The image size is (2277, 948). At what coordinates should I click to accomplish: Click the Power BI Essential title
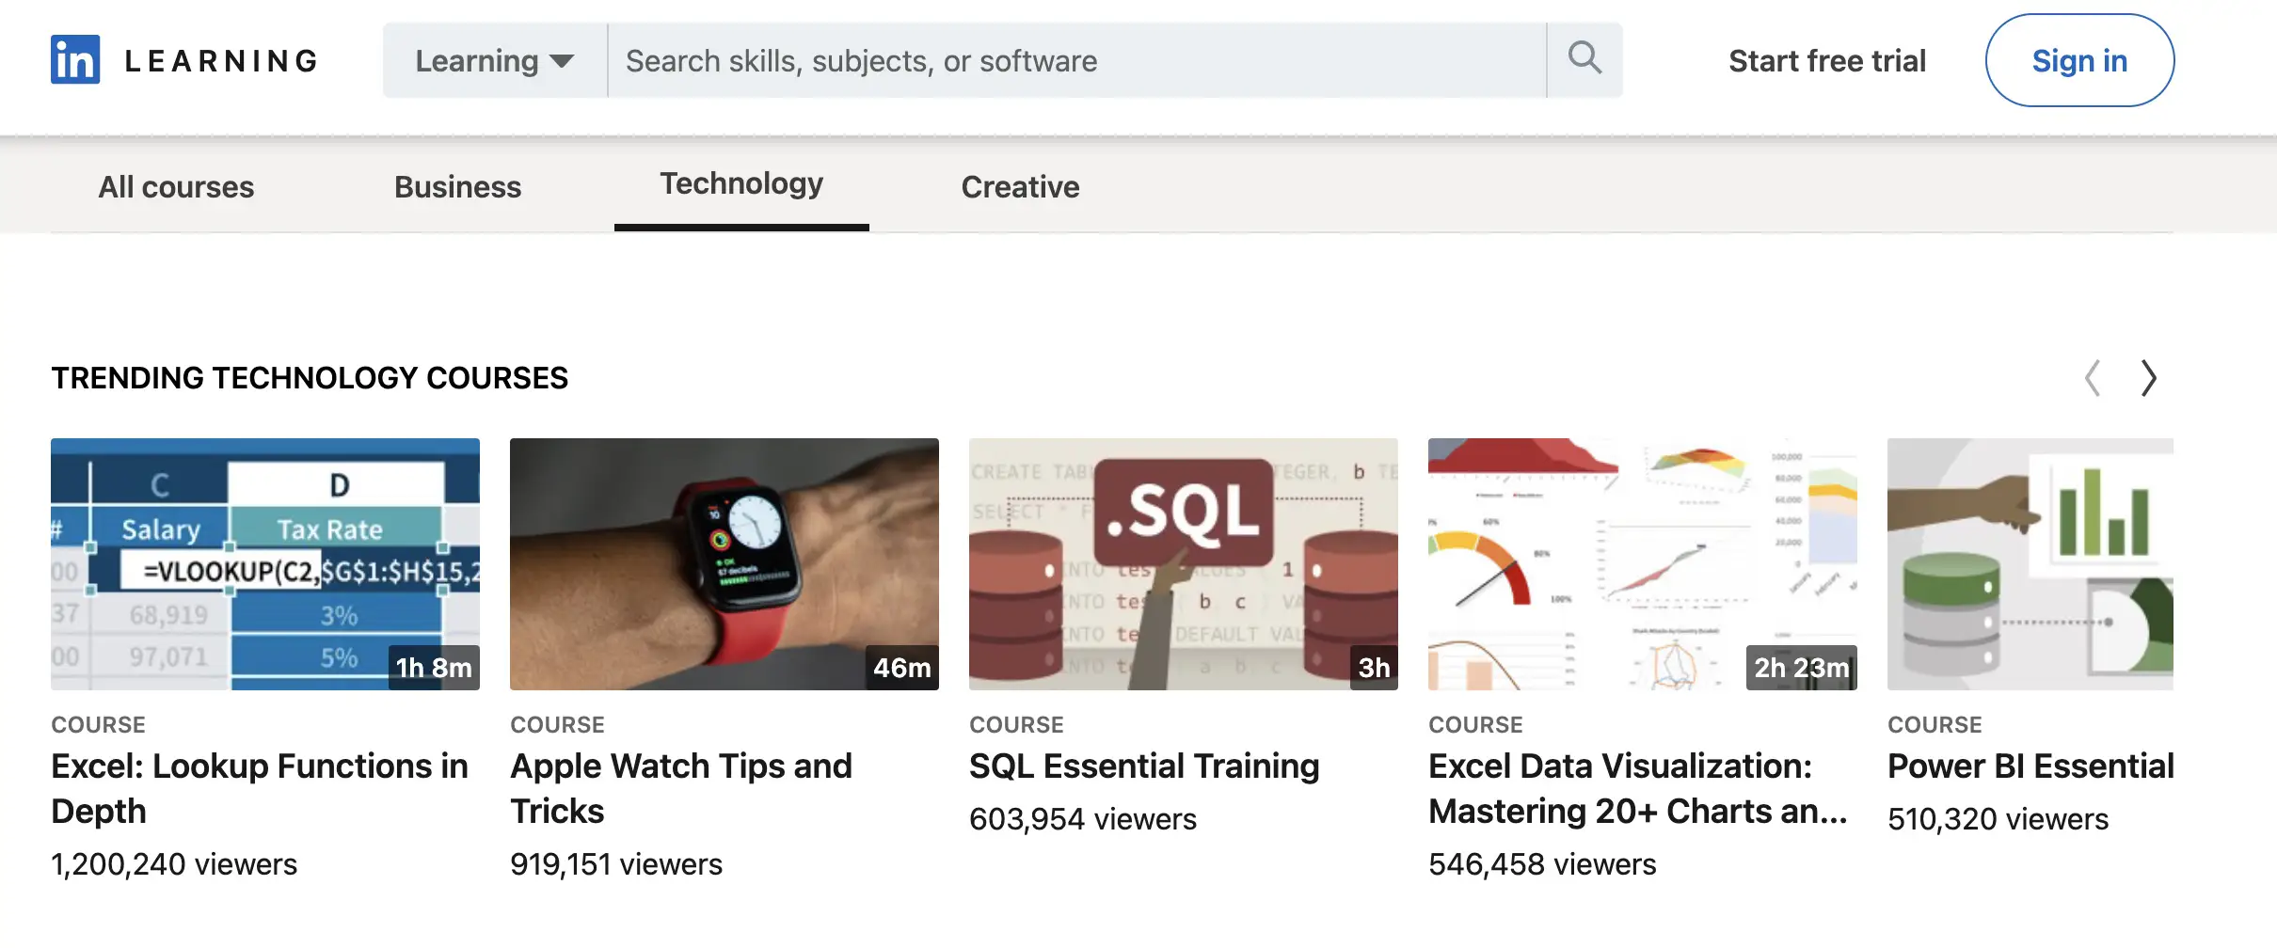point(2030,766)
